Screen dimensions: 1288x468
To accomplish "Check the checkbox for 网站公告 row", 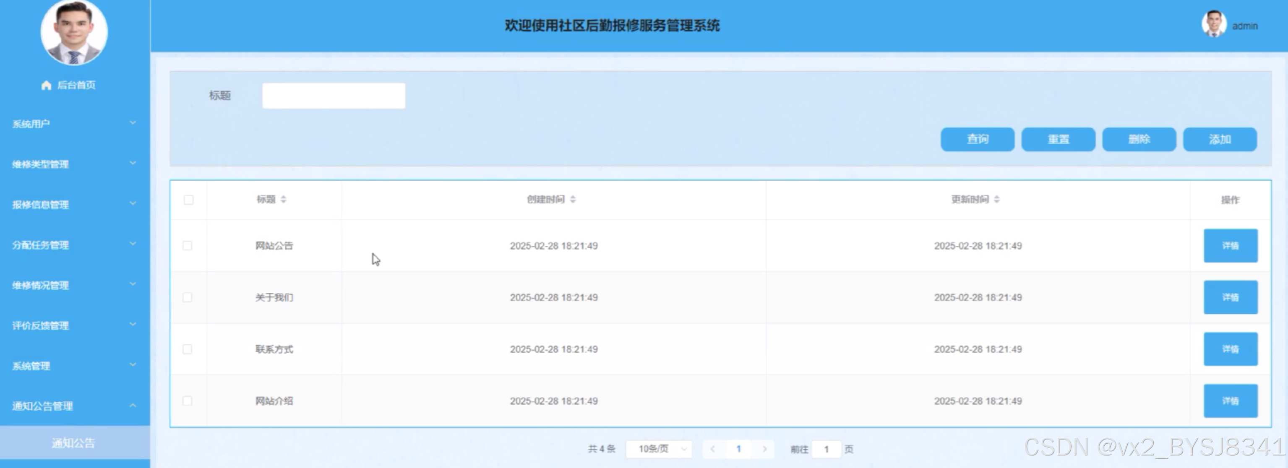I will point(188,245).
